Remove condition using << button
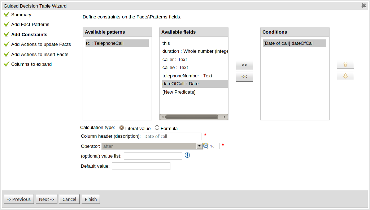This screenshot has width=370, height=210. pyautogui.click(x=244, y=77)
